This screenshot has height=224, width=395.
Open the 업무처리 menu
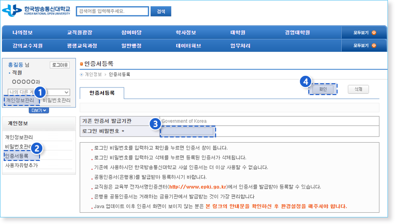(240, 46)
